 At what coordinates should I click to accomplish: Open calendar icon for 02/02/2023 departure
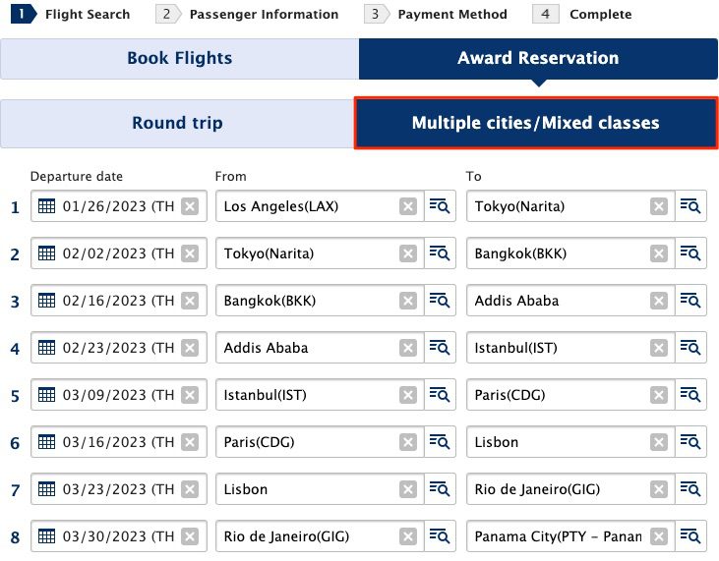pyautogui.click(x=46, y=253)
